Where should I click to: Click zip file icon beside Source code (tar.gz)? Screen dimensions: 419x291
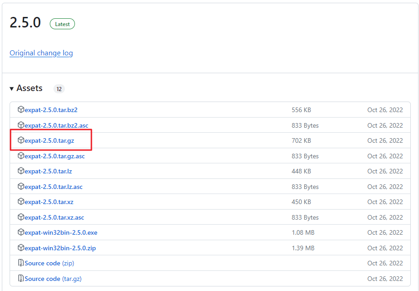click(x=21, y=279)
